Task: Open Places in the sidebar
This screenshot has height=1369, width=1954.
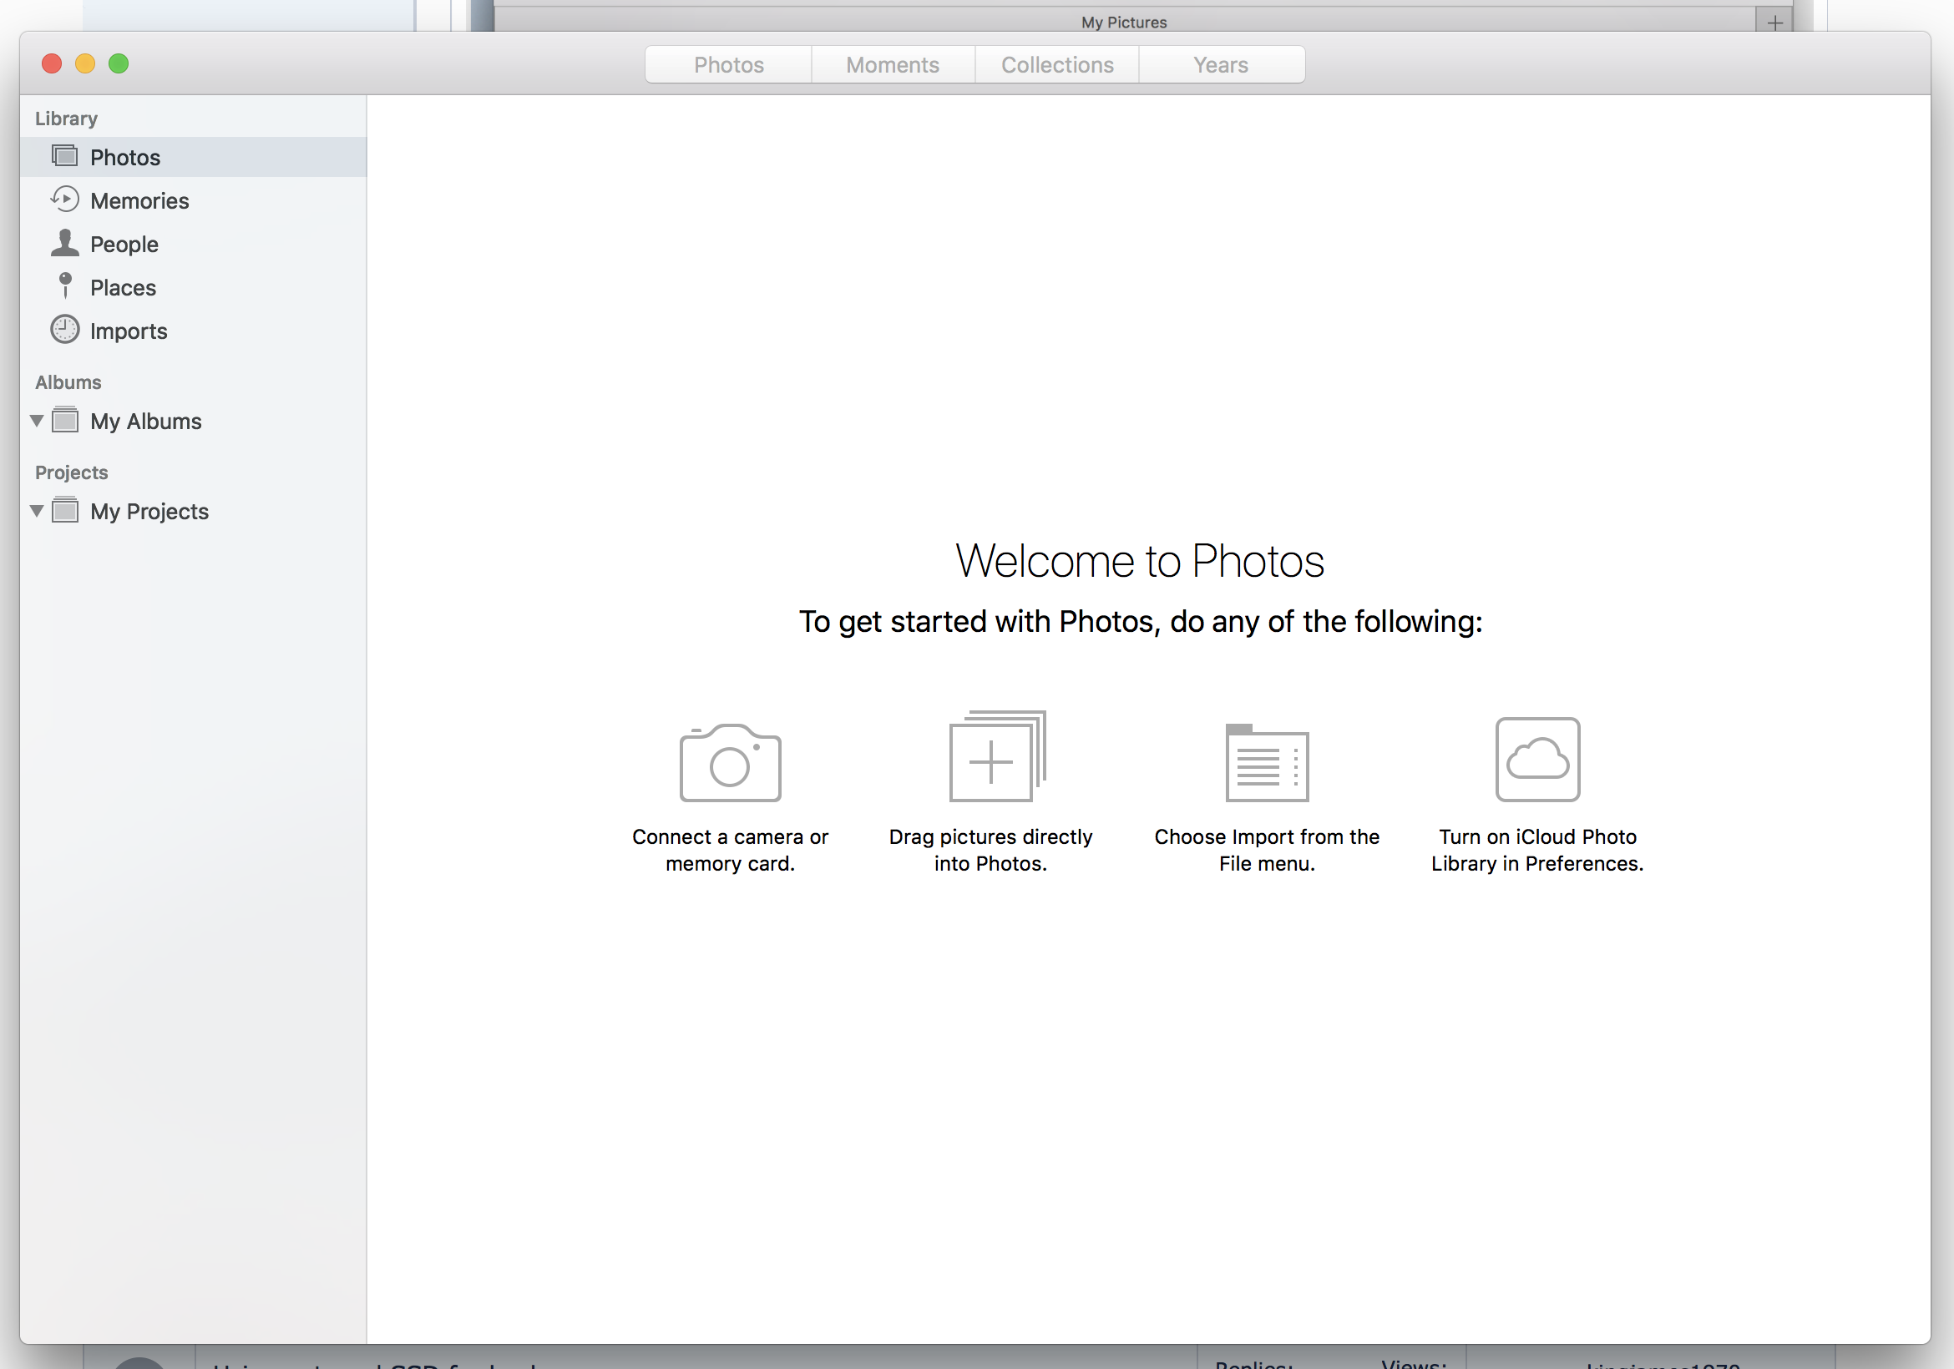Action: 193,288
